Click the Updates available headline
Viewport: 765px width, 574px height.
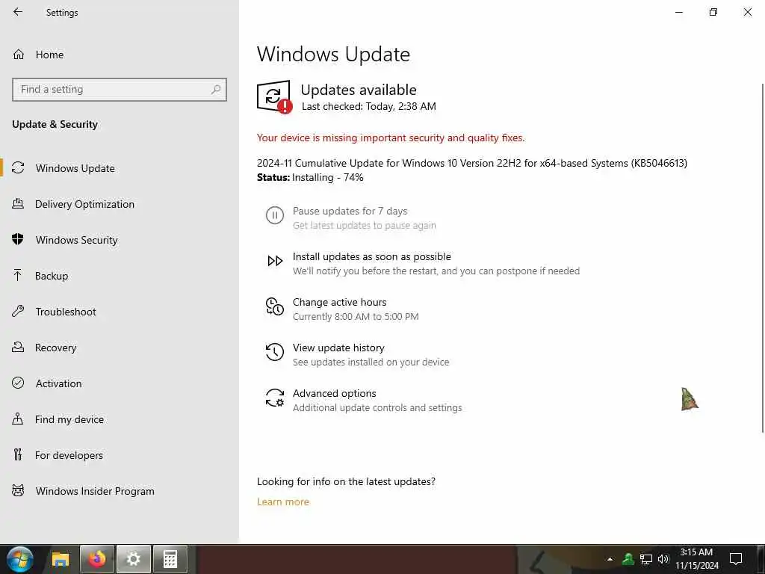[x=359, y=90]
